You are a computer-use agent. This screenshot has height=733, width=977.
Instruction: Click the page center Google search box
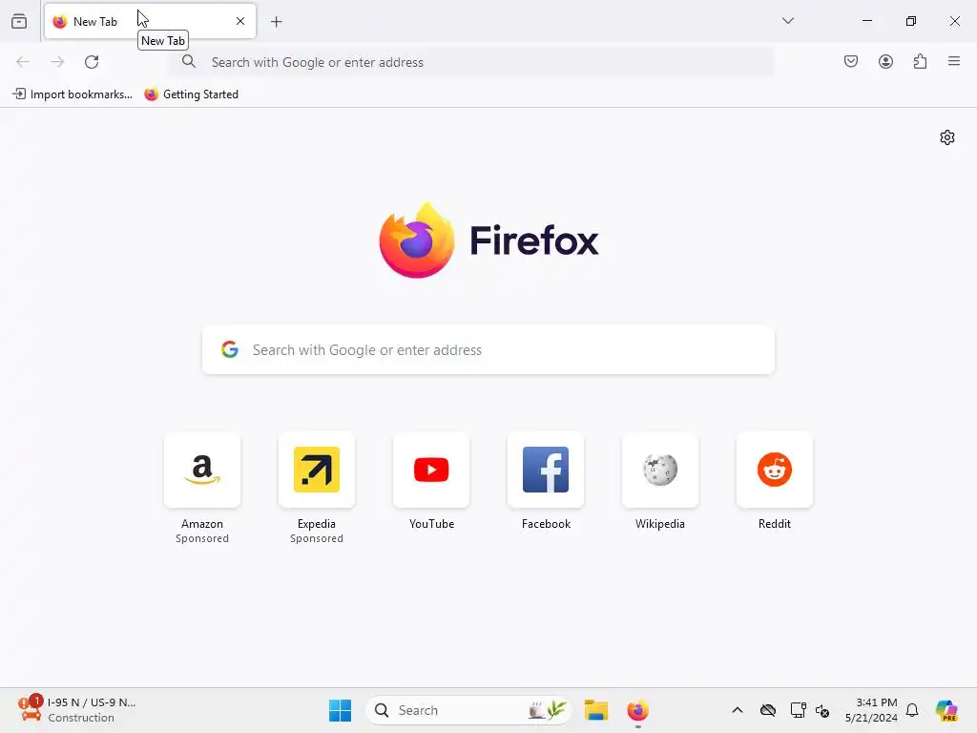[x=488, y=349]
